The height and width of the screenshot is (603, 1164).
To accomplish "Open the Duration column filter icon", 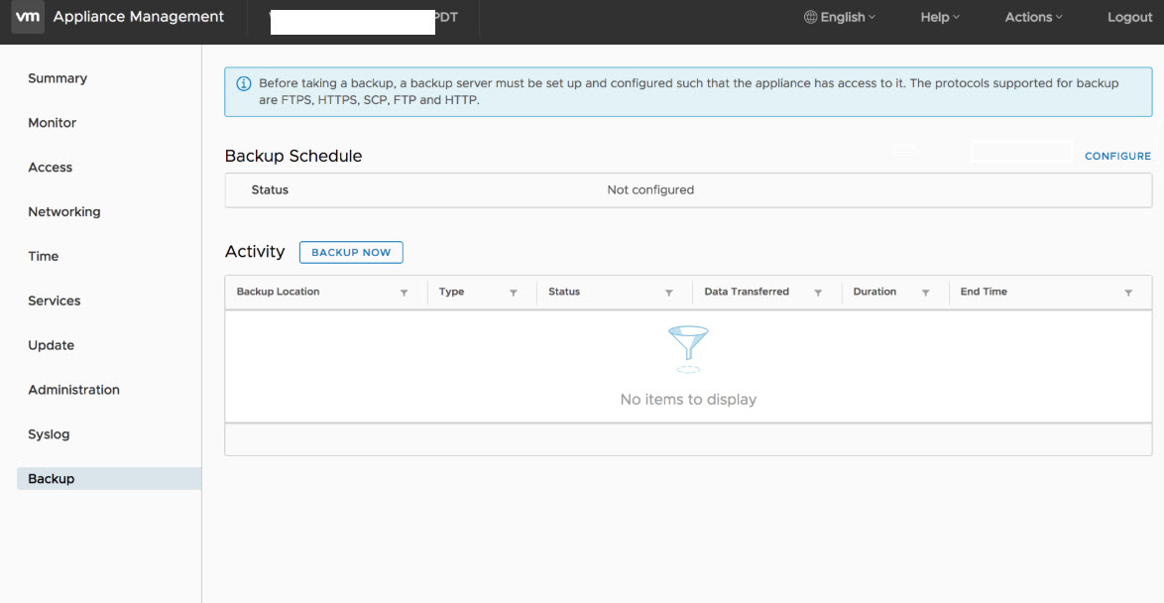I will pyautogui.click(x=925, y=293).
